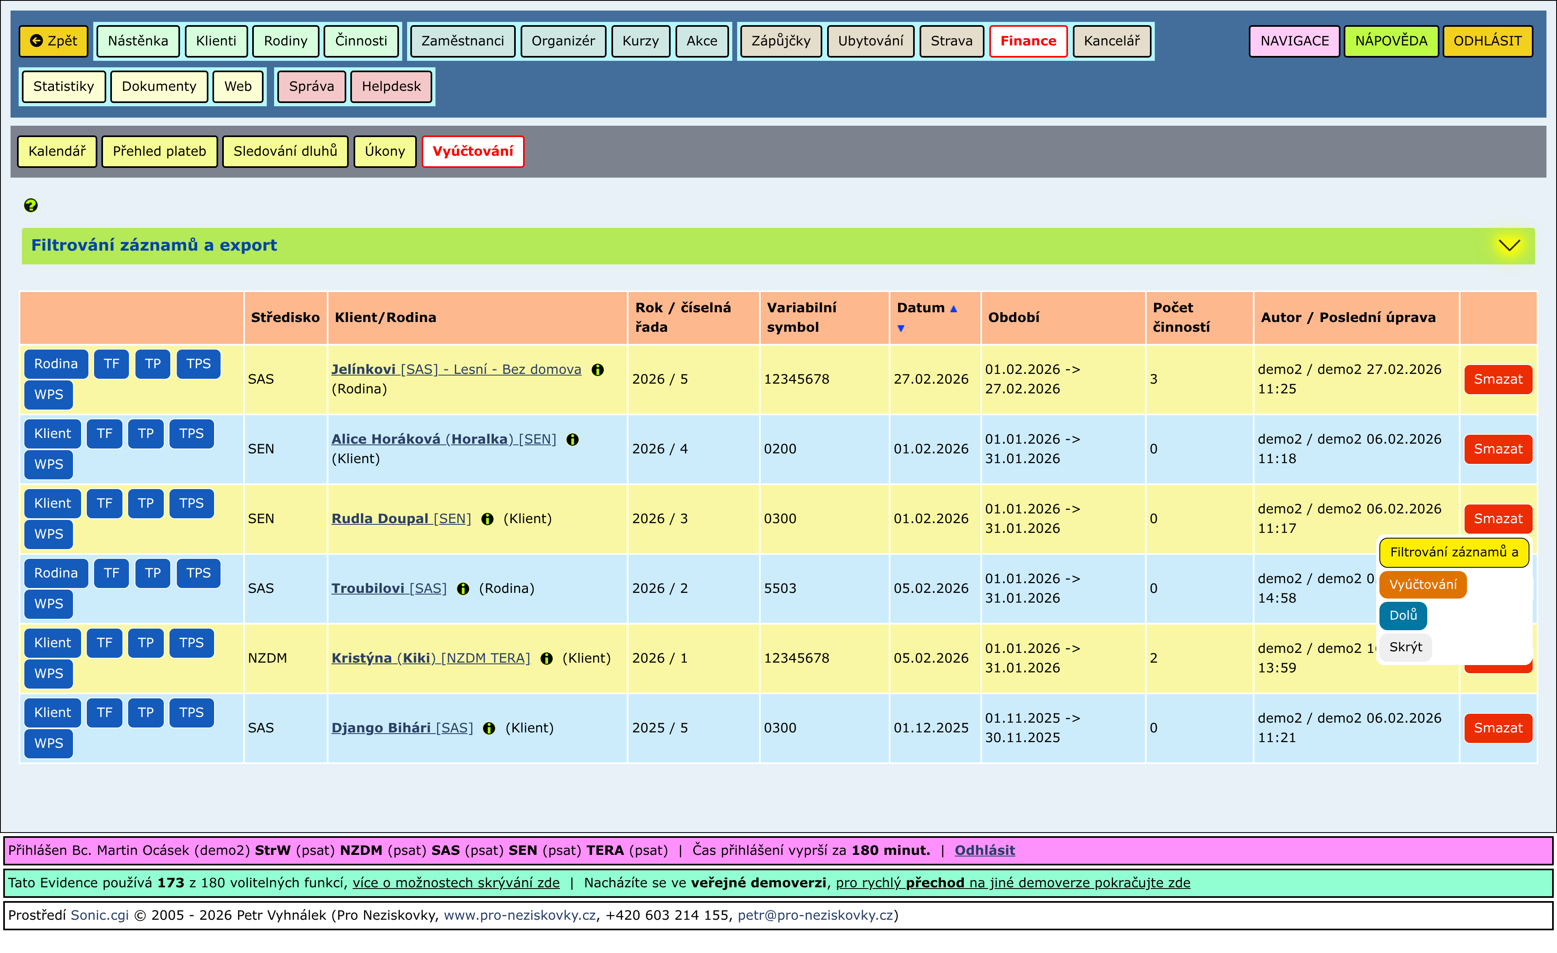Image resolution: width=1557 pixels, height=953 pixels.
Task: Click info icon beside Django Bihári
Action: 489,729
